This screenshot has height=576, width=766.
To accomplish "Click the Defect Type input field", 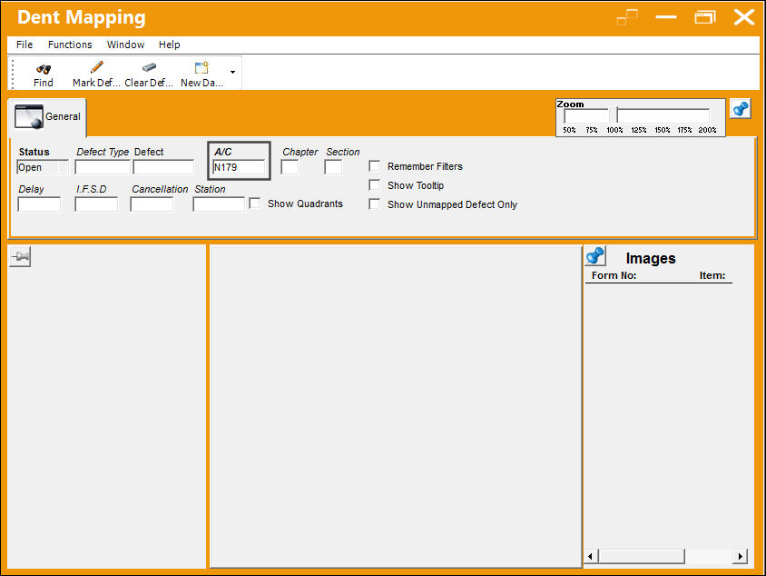I will (x=103, y=167).
